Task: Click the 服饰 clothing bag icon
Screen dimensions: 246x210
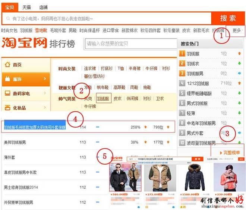Action: [x=7, y=79]
